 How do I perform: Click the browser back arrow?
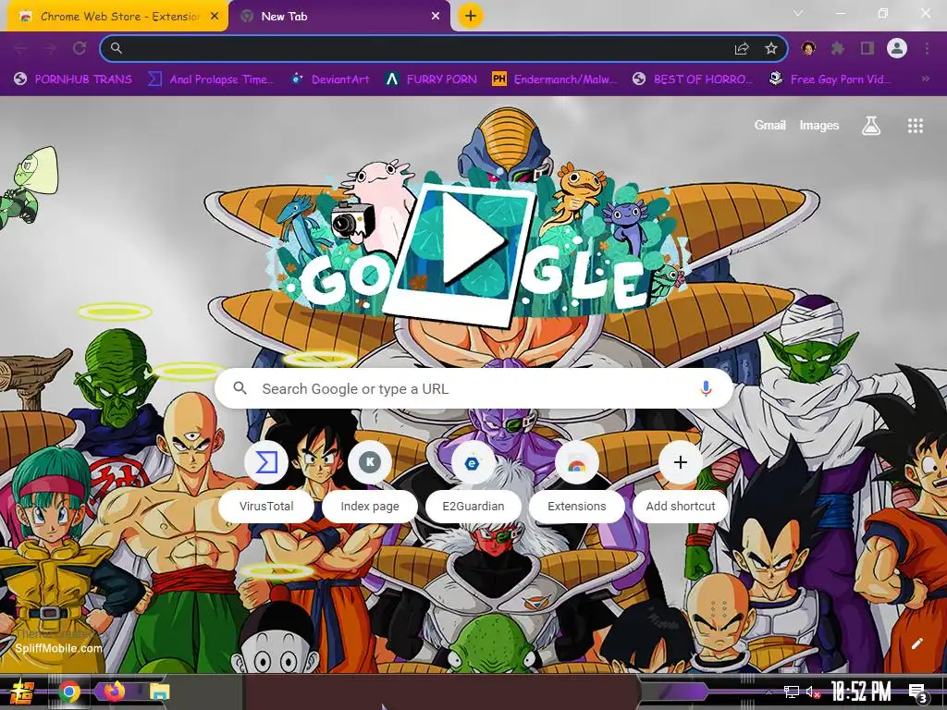(20, 48)
